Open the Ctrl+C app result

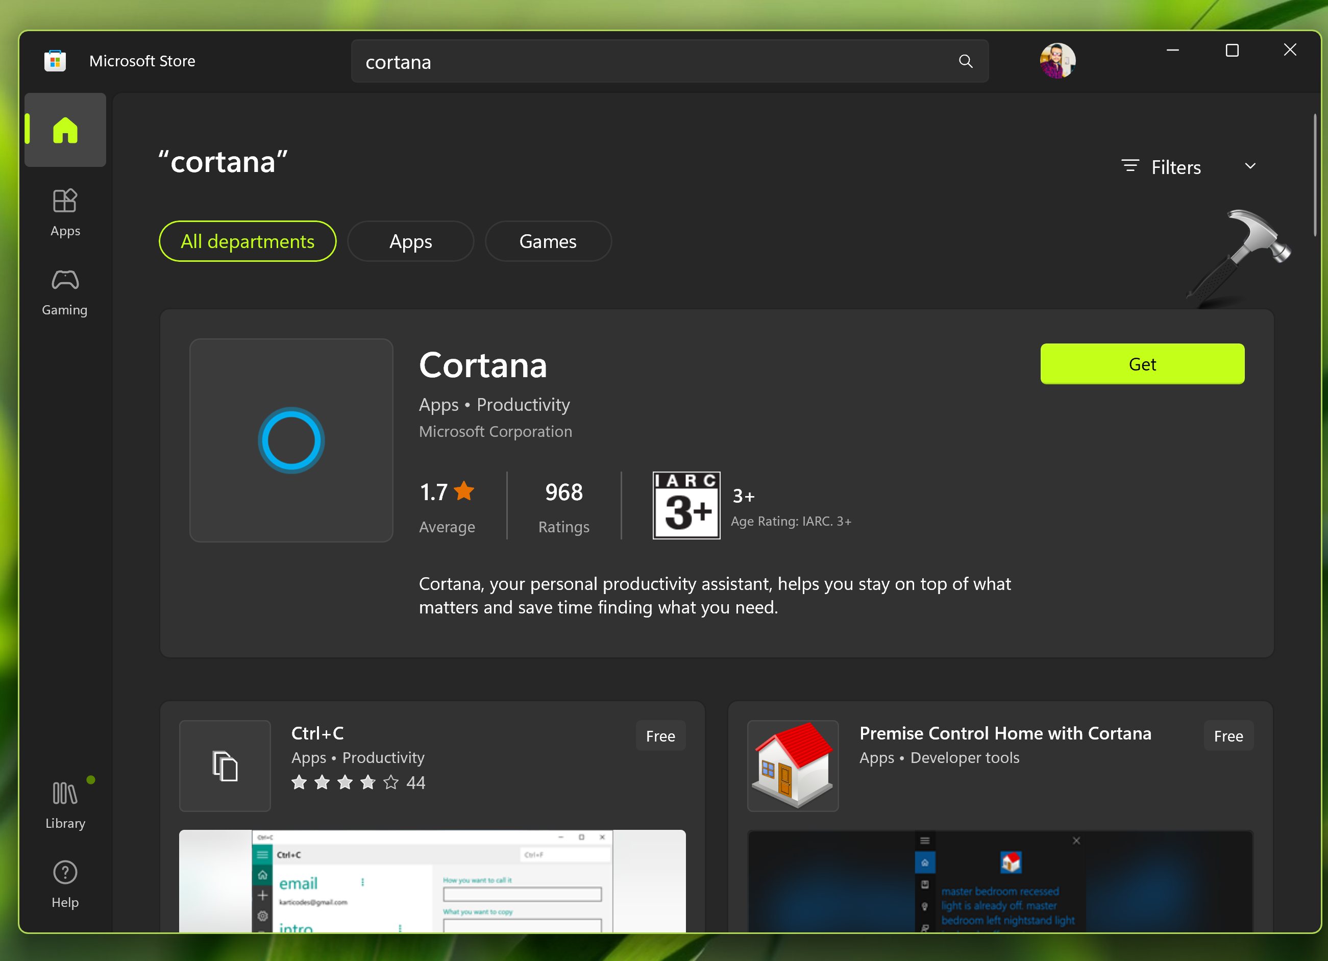click(317, 733)
